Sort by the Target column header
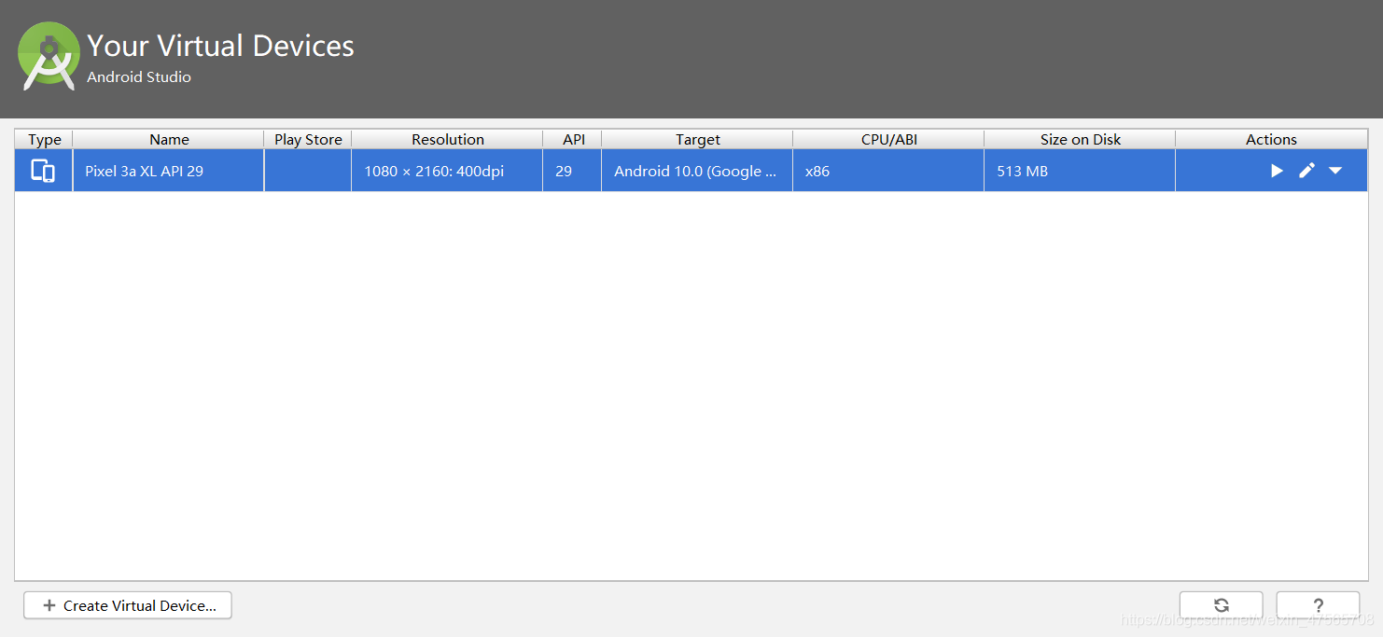 [x=697, y=139]
